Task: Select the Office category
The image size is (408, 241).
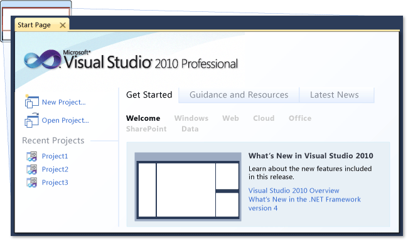Action: pyautogui.click(x=300, y=118)
